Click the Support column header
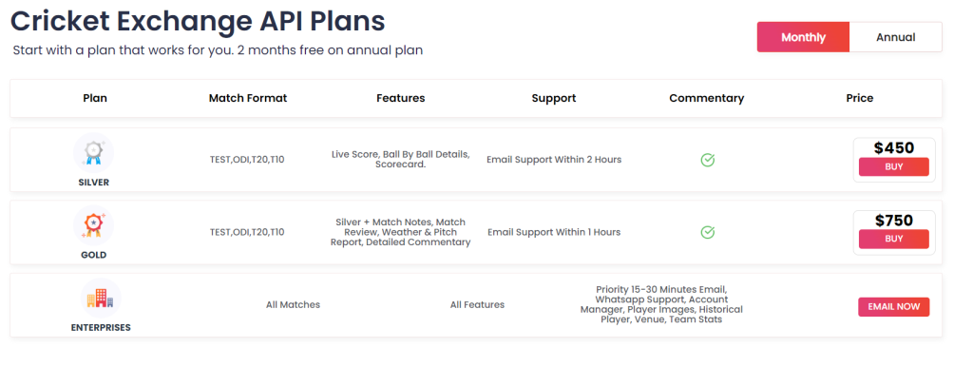 pos(554,98)
